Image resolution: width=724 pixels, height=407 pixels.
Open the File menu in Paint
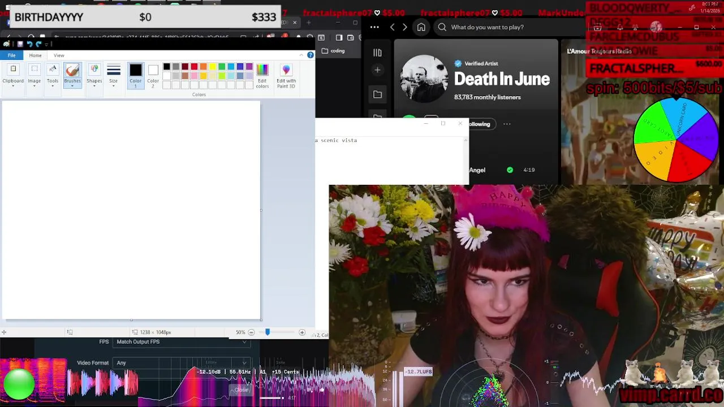click(11, 55)
